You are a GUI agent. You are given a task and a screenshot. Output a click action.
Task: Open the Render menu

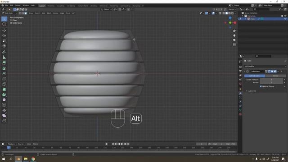point(18,5)
